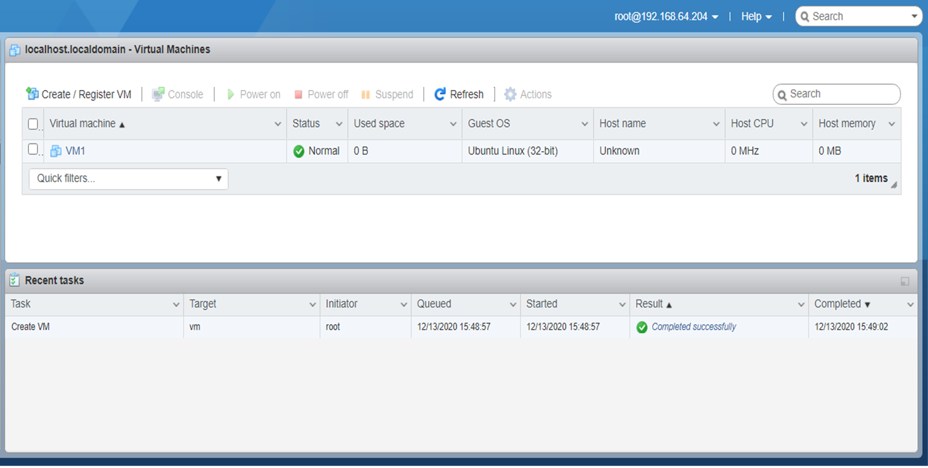Click the Refresh icon in toolbar
Image resolution: width=928 pixels, height=468 pixels.
[440, 94]
